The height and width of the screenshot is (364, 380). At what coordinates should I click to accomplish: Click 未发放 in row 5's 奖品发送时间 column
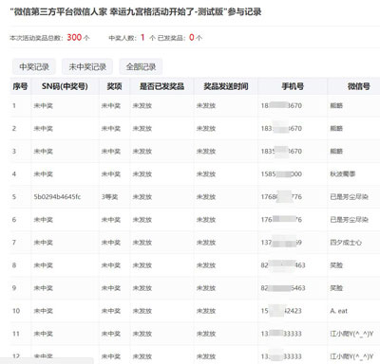pos(206,197)
